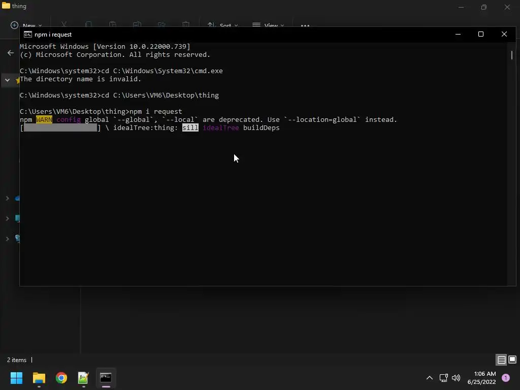The width and height of the screenshot is (520, 390).
Task: Click the npm install progress bar
Action: 60,127
